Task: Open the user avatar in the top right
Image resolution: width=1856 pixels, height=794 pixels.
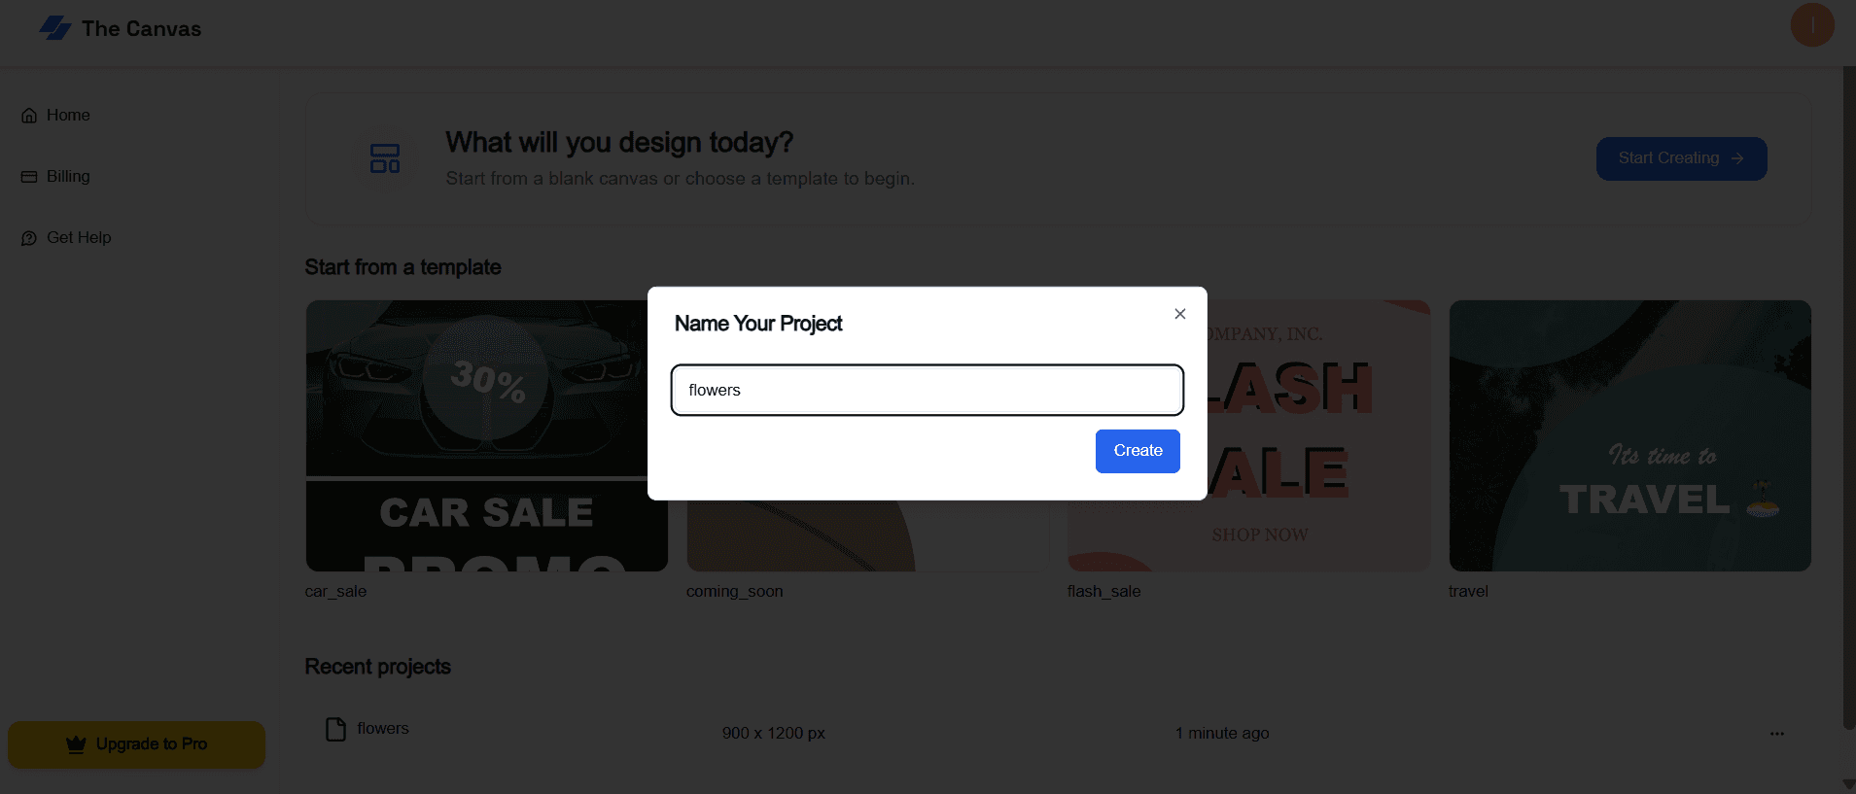Action: click(1810, 24)
